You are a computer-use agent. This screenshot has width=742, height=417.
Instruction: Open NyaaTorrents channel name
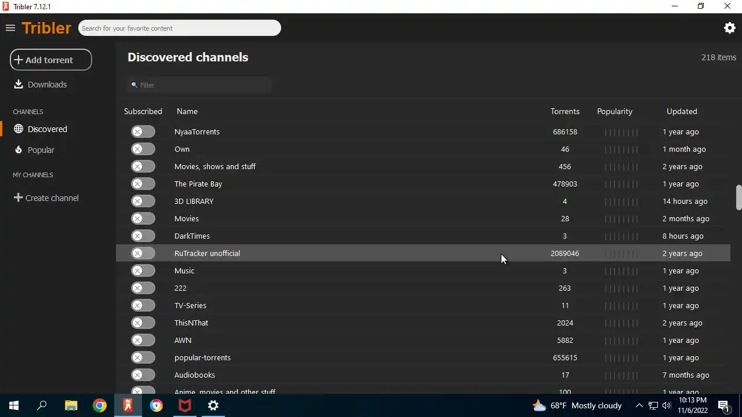197,131
